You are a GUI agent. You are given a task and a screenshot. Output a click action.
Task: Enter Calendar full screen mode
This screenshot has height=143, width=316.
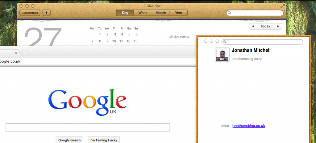[283, 6]
